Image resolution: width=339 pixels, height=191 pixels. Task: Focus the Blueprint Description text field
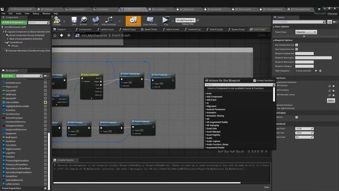tap(313, 58)
